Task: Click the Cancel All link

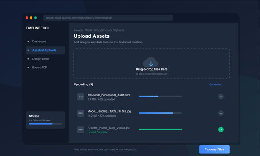Action: [215, 84]
